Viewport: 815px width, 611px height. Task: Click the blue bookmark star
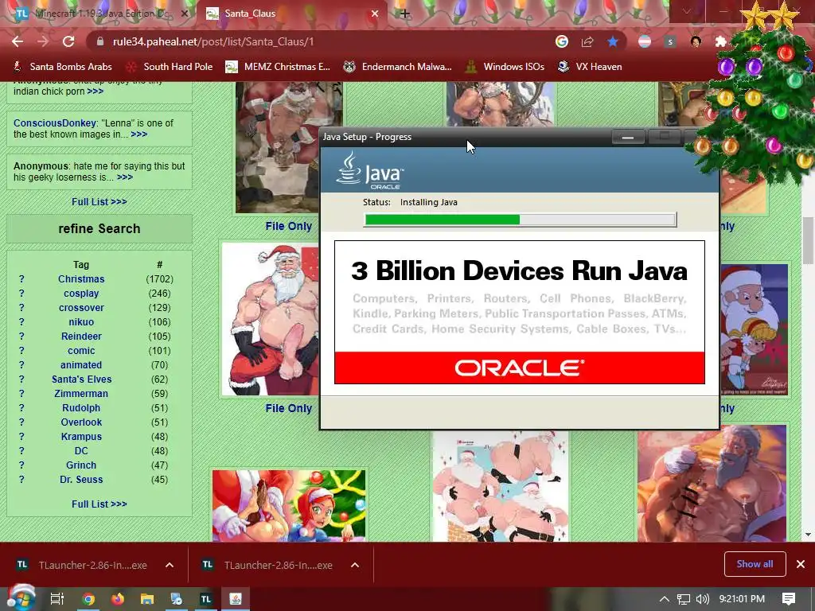[613, 41]
